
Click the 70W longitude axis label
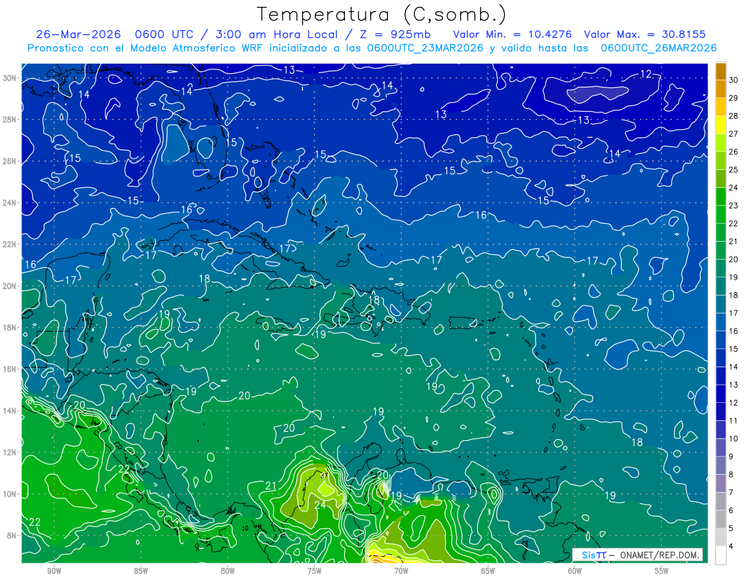click(x=401, y=570)
